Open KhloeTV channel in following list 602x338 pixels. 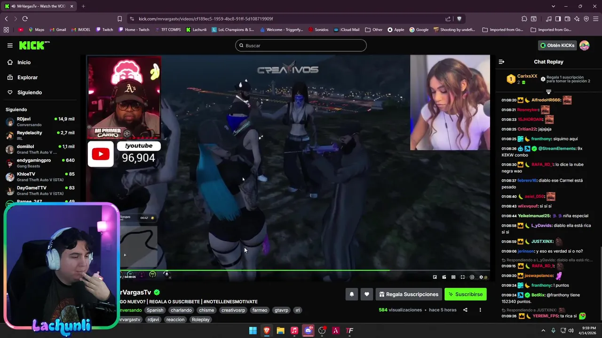pyautogui.click(x=40, y=177)
